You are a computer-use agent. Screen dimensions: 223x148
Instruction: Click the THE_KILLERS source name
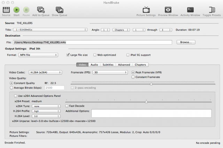(25, 23)
